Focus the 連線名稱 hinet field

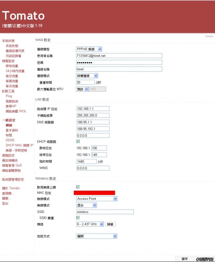pyautogui.click(x=119, y=69)
